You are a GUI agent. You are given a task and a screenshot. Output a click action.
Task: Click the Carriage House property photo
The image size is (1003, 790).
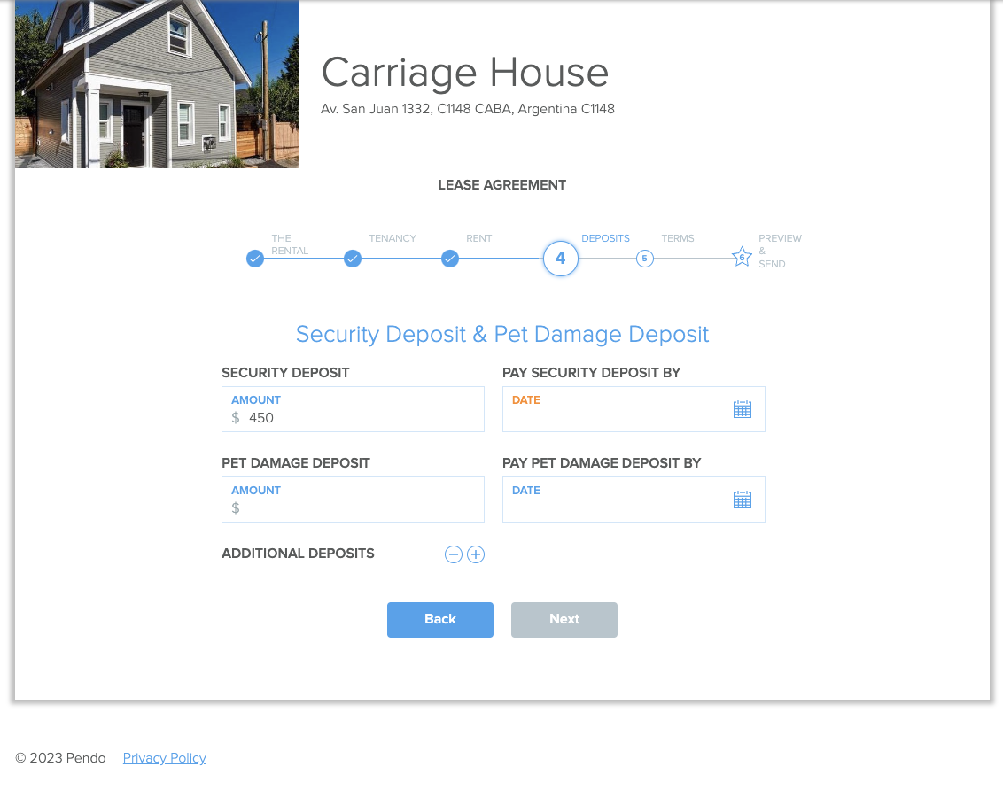(157, 84)
